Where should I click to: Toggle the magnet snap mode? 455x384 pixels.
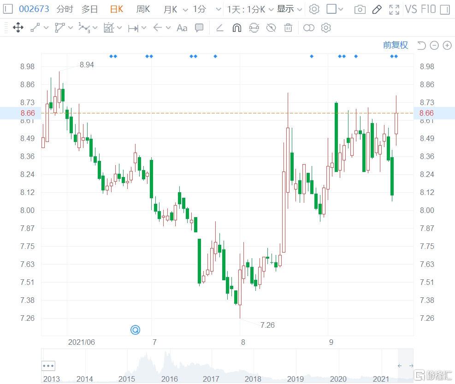point(237,28)
